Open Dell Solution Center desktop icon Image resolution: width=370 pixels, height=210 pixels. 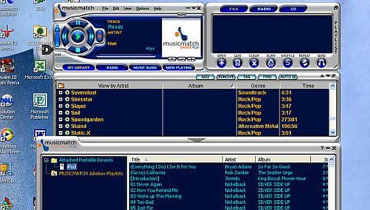pos(7,107)
